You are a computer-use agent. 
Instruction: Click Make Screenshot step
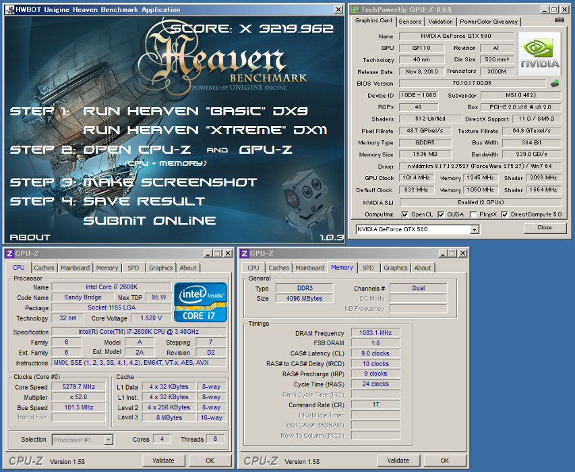(x=170, y=182)
